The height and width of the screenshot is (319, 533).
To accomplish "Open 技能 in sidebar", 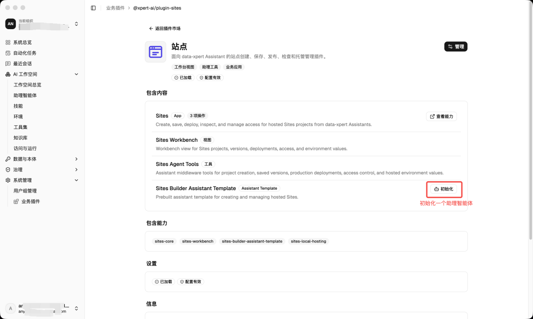I will (x=18, y=106).
